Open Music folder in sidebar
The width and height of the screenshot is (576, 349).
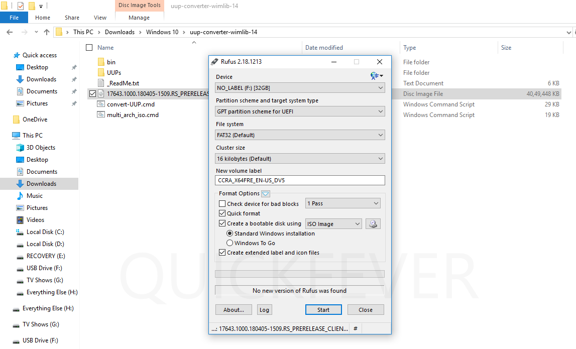point(35,196)
